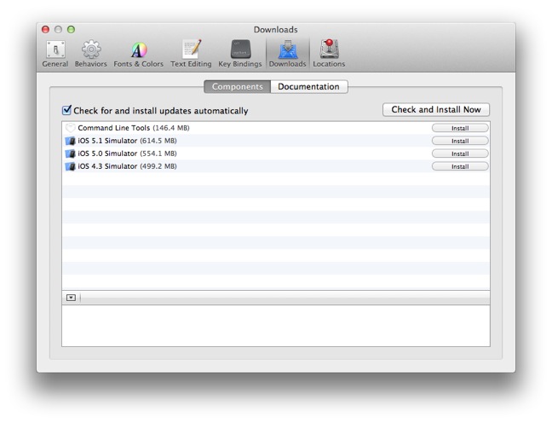This screenshot has height=423, width=552.
Task: Open the General preferences pane
Action: click(x=55, y=53)
